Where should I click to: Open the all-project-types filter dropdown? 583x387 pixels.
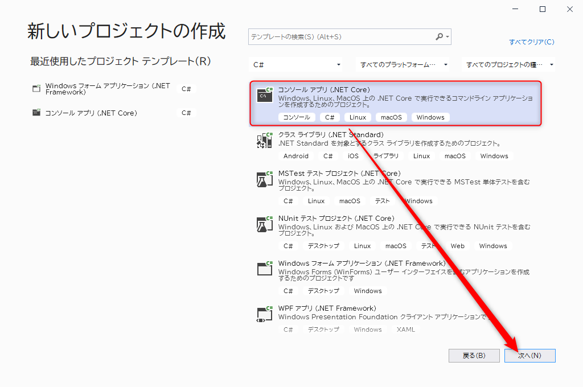[508, 65]
